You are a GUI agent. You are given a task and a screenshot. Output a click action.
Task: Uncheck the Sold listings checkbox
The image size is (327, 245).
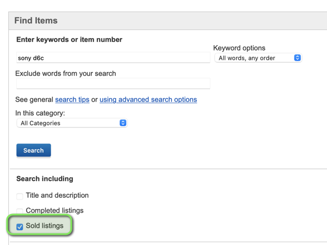(x=20, y=227)
